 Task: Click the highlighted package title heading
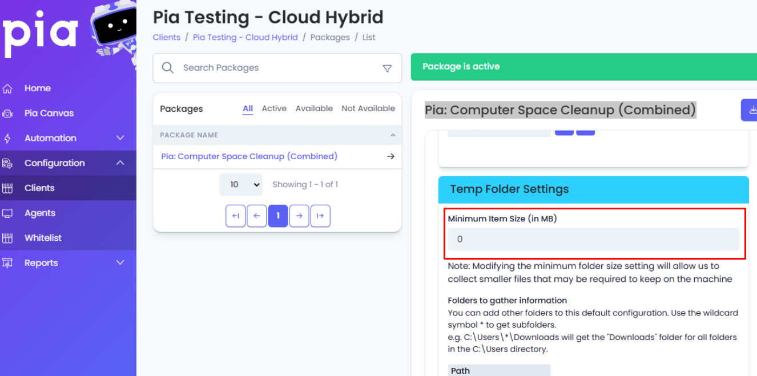click(x=561, y=110)
